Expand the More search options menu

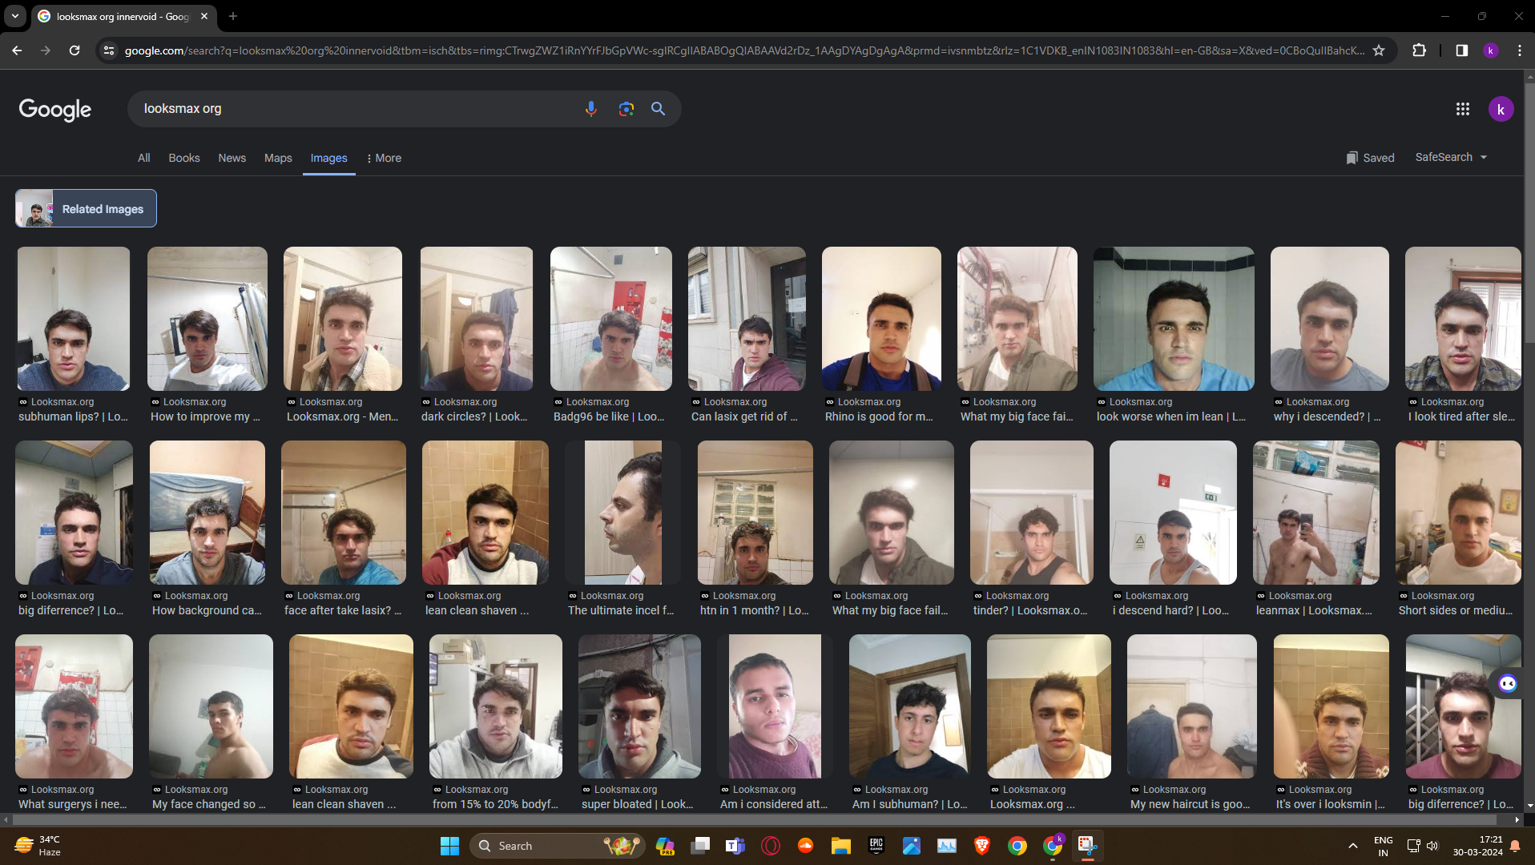384,158
